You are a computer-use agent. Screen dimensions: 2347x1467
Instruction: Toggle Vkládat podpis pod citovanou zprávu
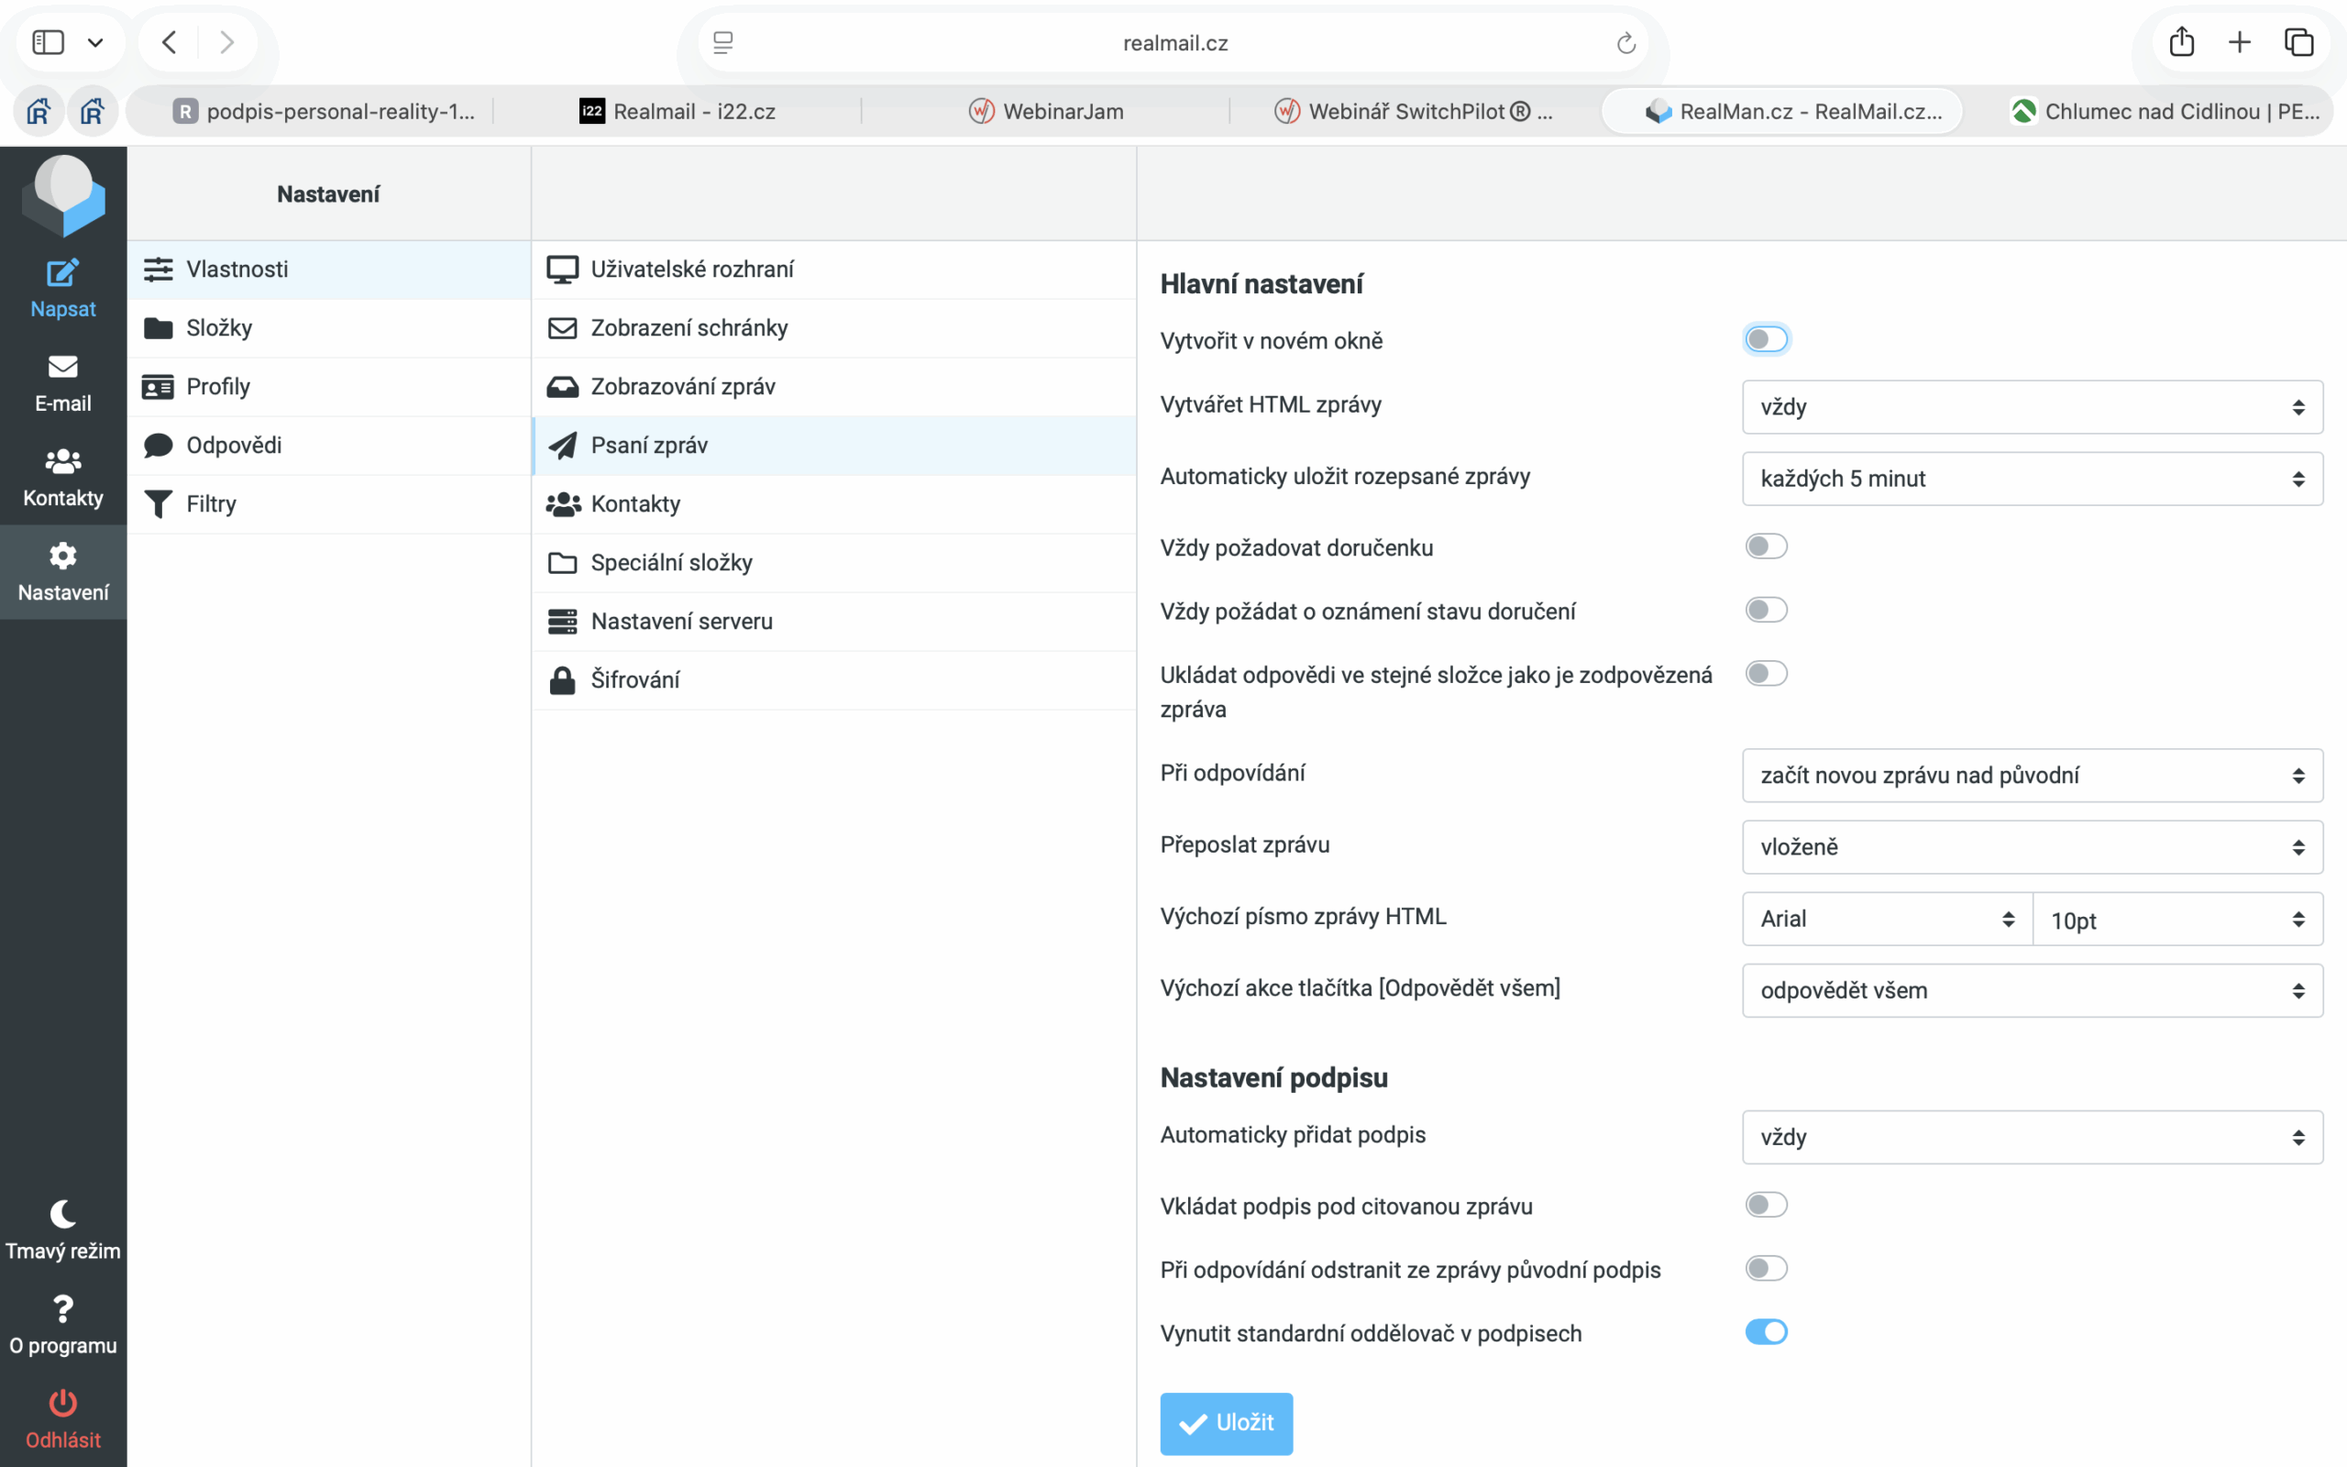point(1766,1205)
